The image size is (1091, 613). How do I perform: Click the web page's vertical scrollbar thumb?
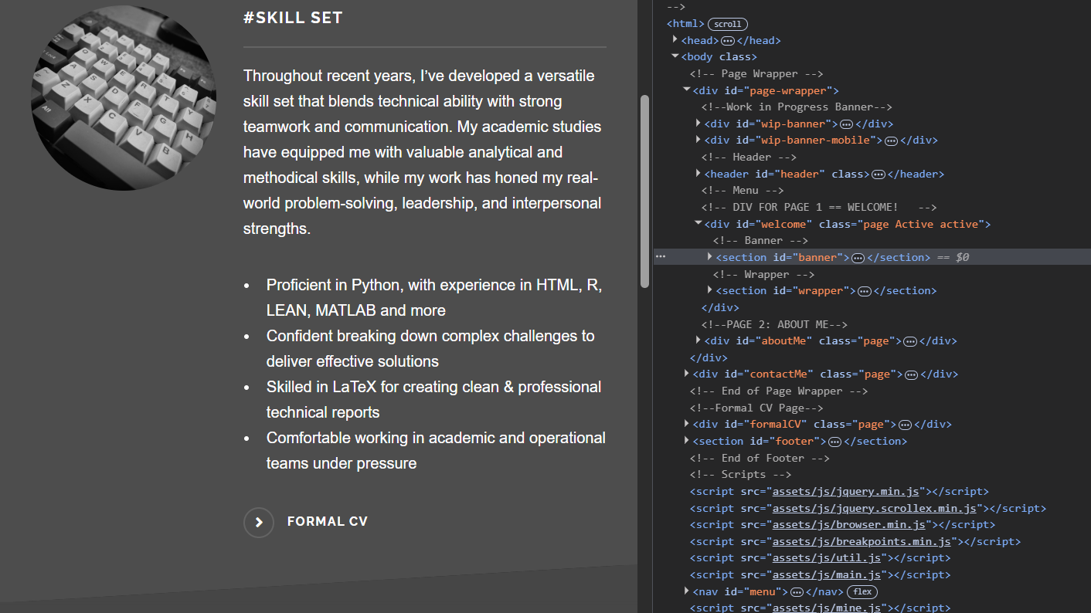point(644,191)
